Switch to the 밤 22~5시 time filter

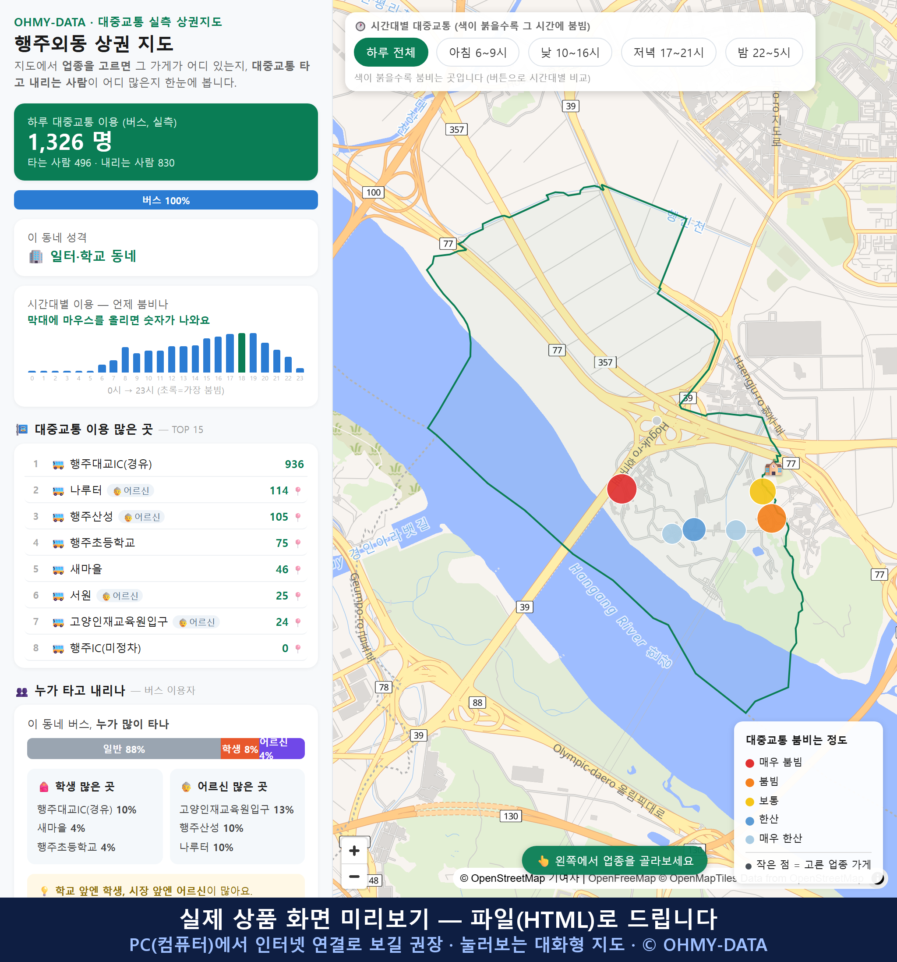point(763,52)
